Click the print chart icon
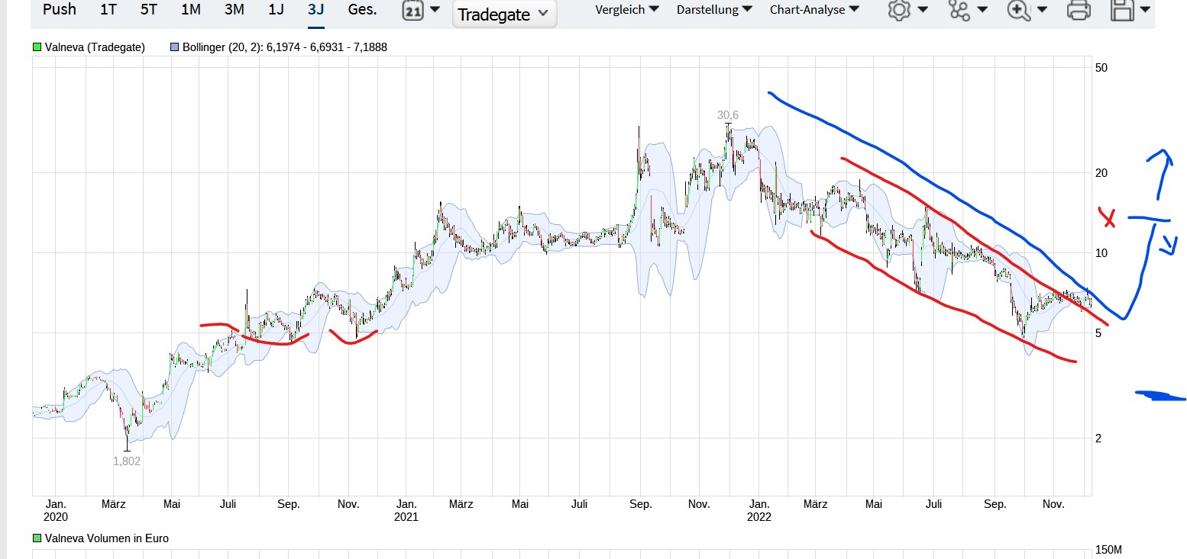 [1078, 11]
